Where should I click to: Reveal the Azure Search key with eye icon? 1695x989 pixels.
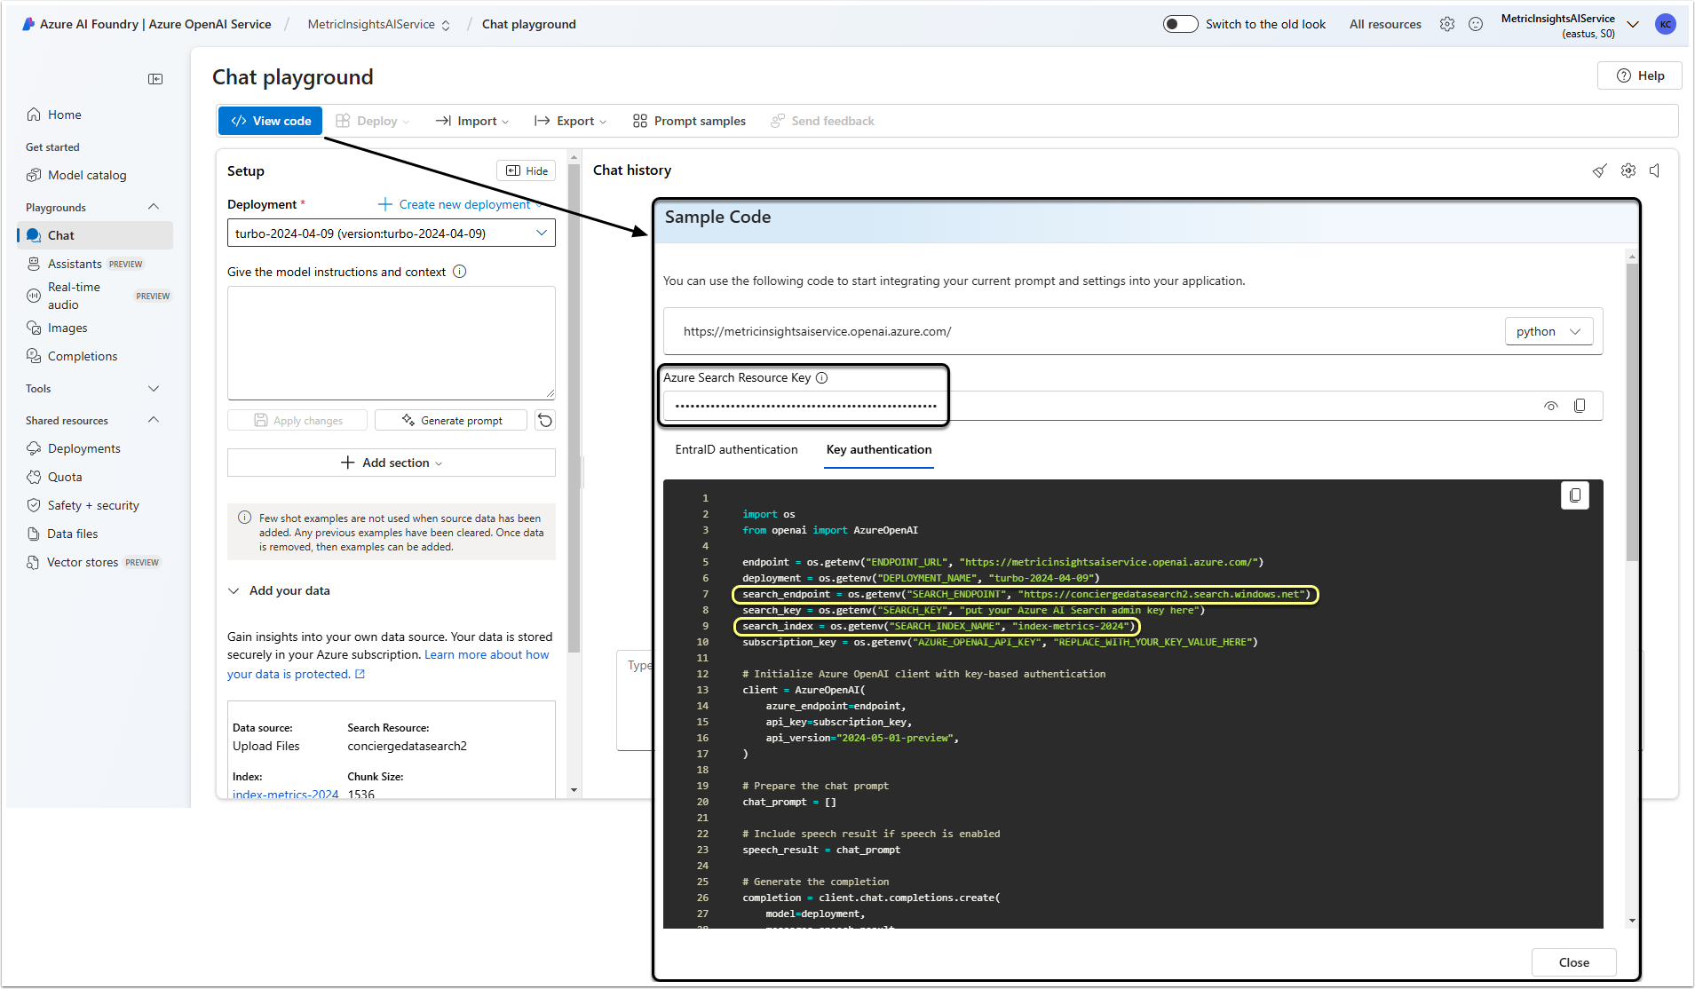(x=1550, y=406)
